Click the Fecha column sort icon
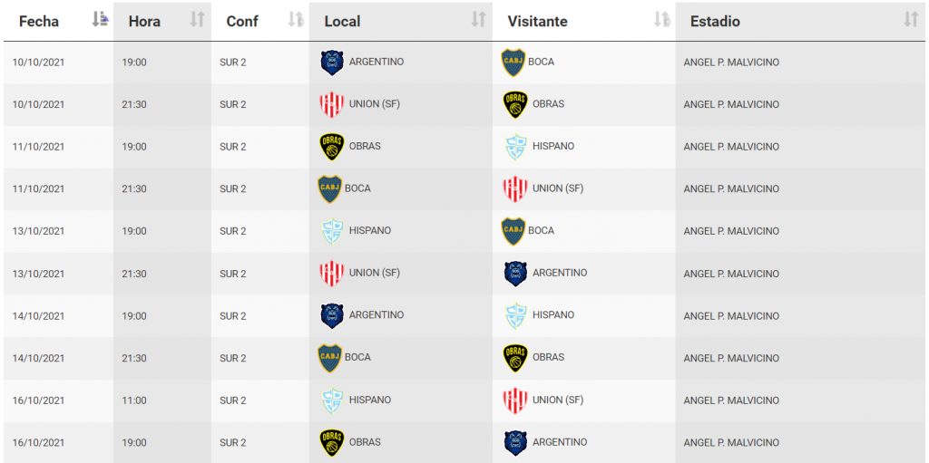The width and height of the screenshot is (929, 463). coord(100,20)
